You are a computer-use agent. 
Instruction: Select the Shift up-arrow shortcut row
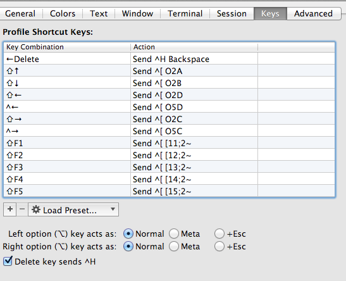[x=170, y=71]
